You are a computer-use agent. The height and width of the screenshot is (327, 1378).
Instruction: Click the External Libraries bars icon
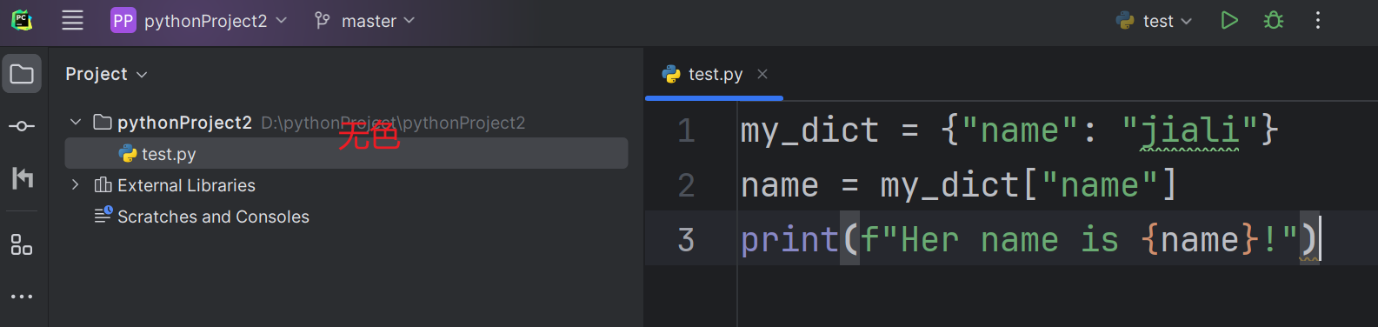point(103,184)
